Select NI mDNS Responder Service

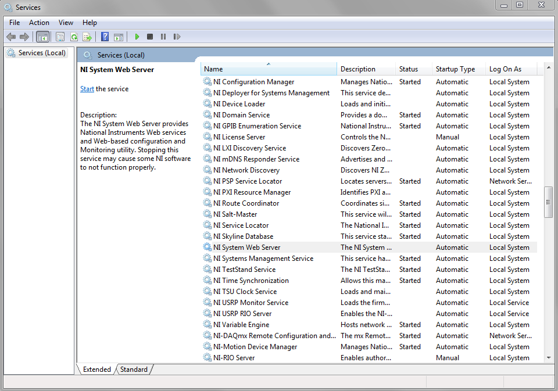pyautogui.click(x=369, y=159)
